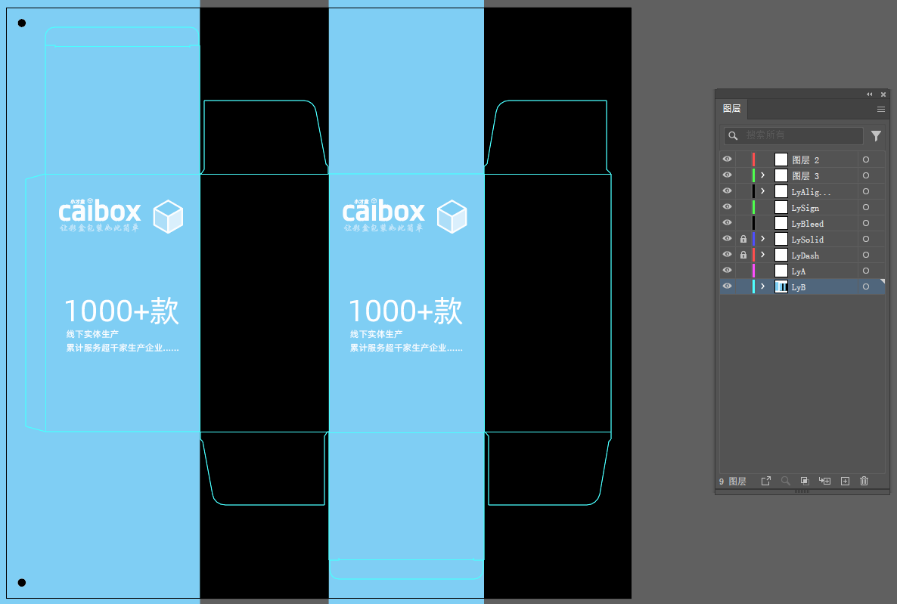
Task: Select the LySolid layer name
Action: tap(807, 240)
